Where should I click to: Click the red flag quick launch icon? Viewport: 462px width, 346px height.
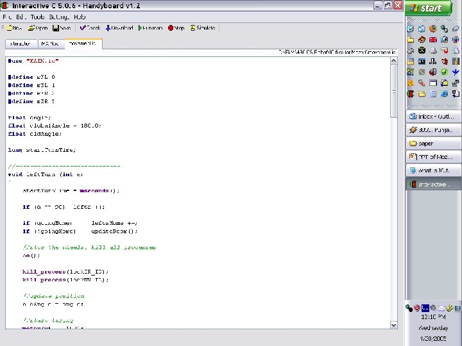(x=433, y=40)
